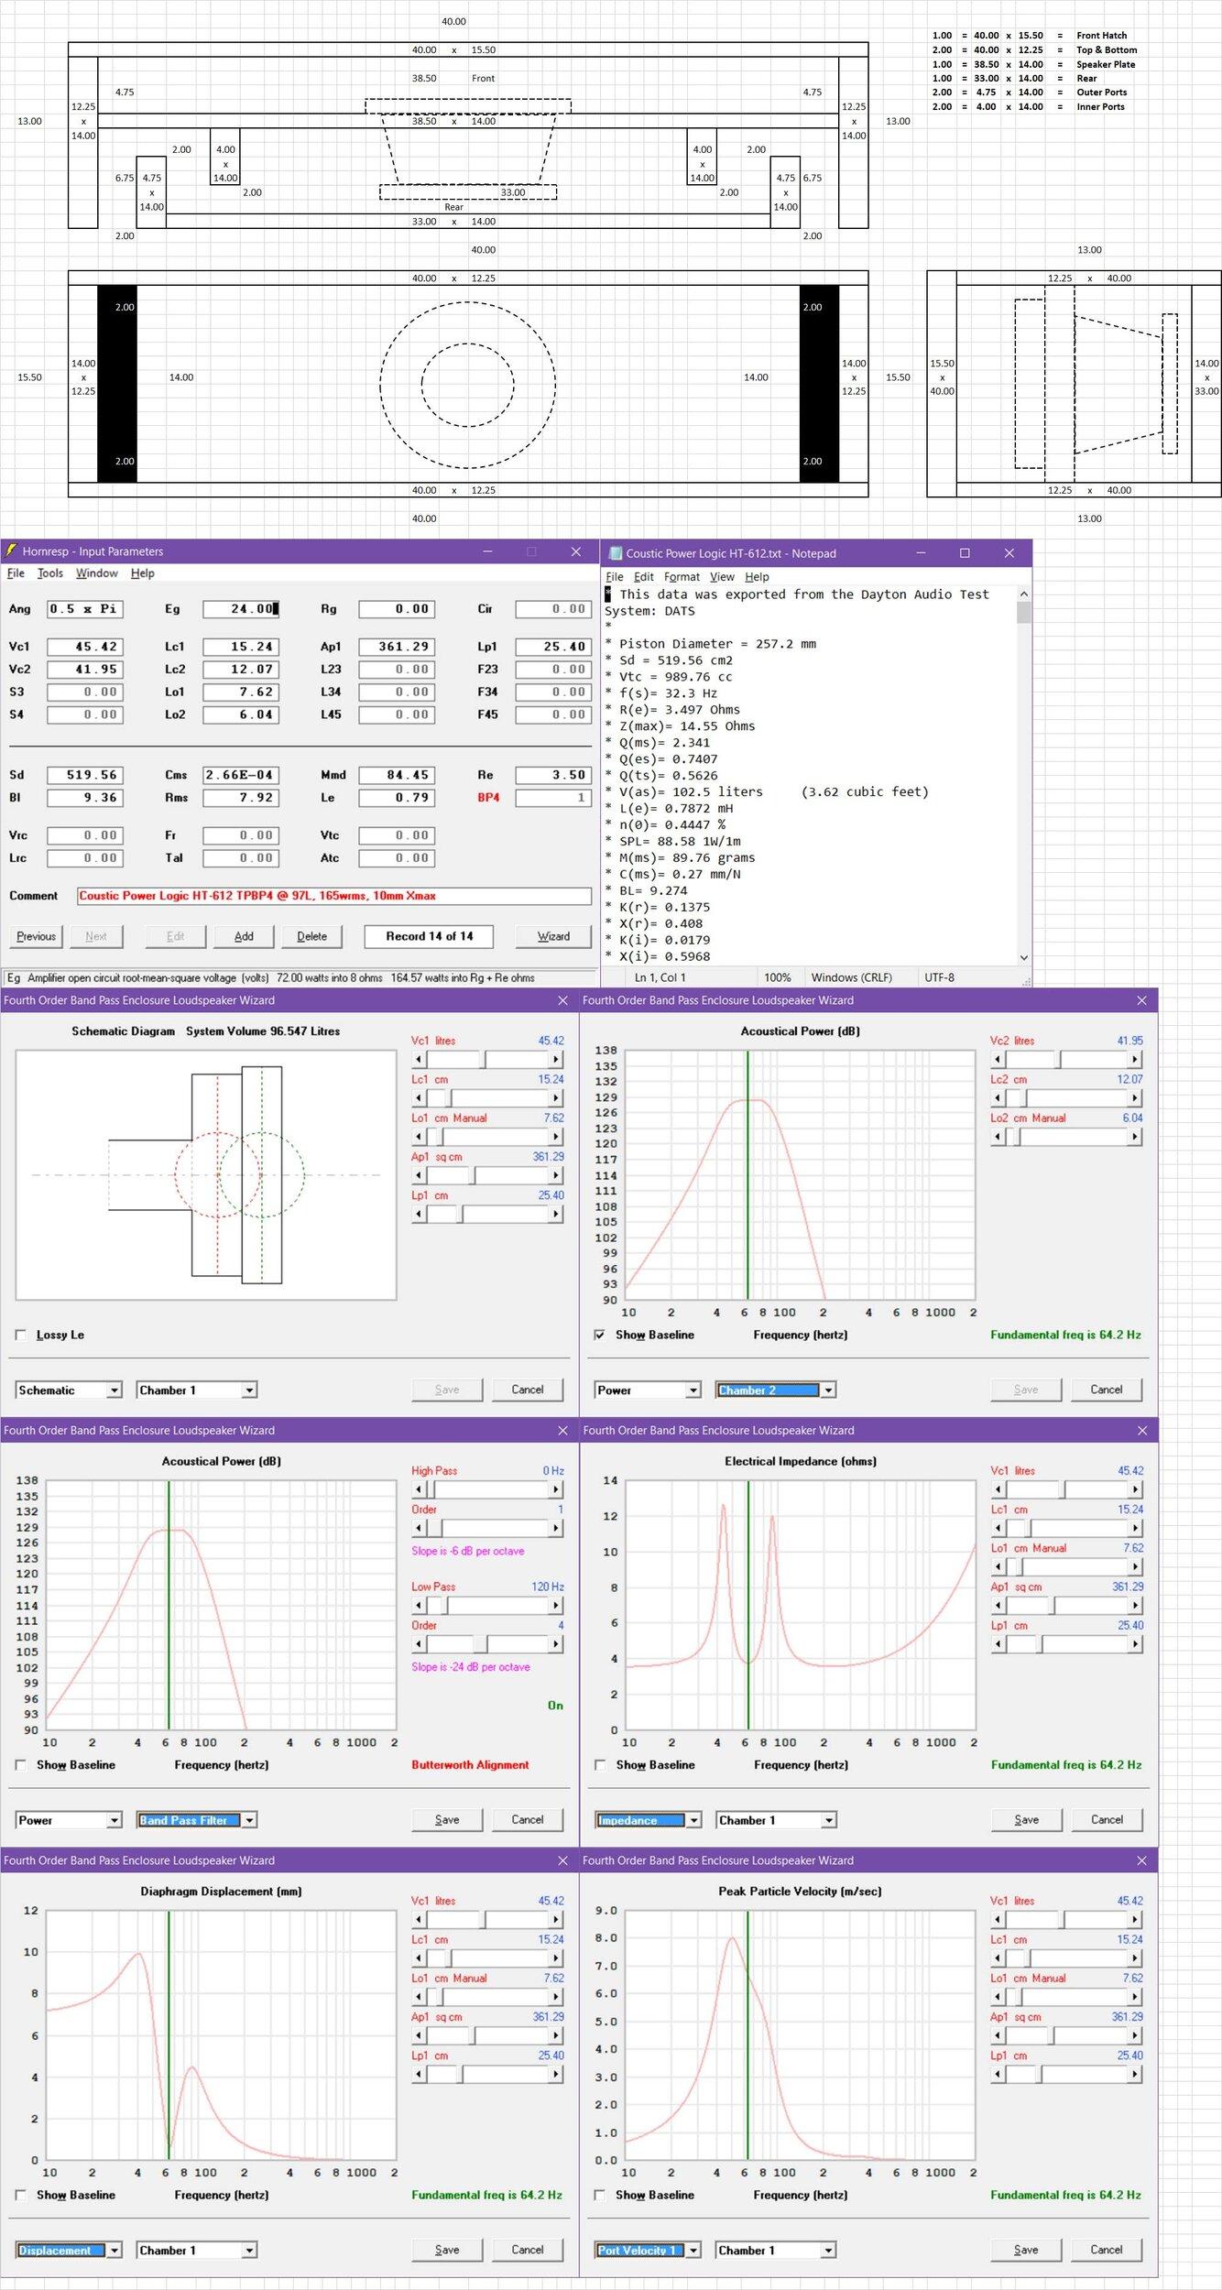Click the Hornresp lightning app icon
The width and height of the screenshot is (1222, 2290).
(11, 551)
